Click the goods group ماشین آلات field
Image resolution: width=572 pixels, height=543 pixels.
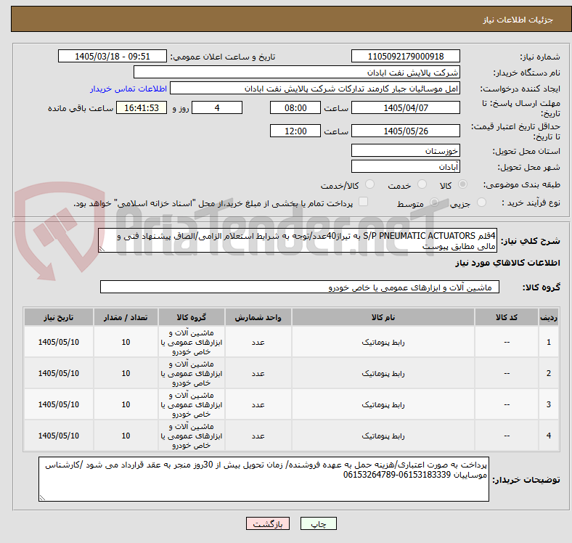click(x=300, y=287)
